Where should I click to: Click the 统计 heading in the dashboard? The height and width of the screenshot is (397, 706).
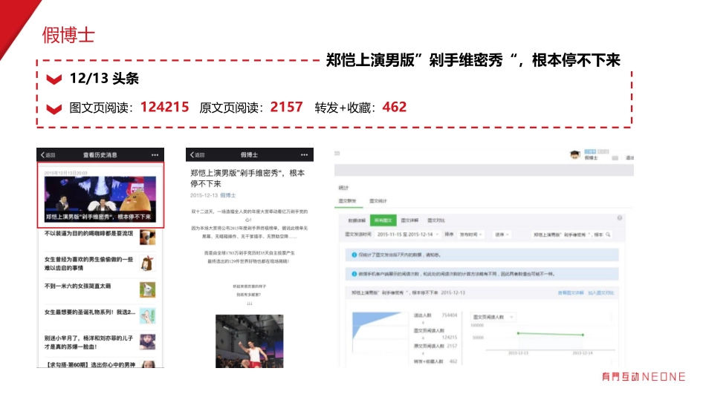[x=343, y=188]
